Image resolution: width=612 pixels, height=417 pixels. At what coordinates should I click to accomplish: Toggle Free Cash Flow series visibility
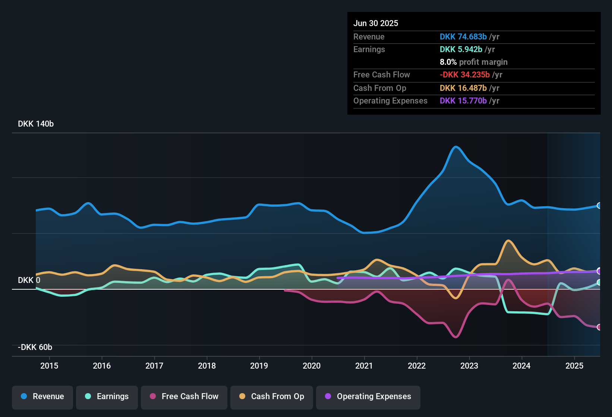coord(184,397)
